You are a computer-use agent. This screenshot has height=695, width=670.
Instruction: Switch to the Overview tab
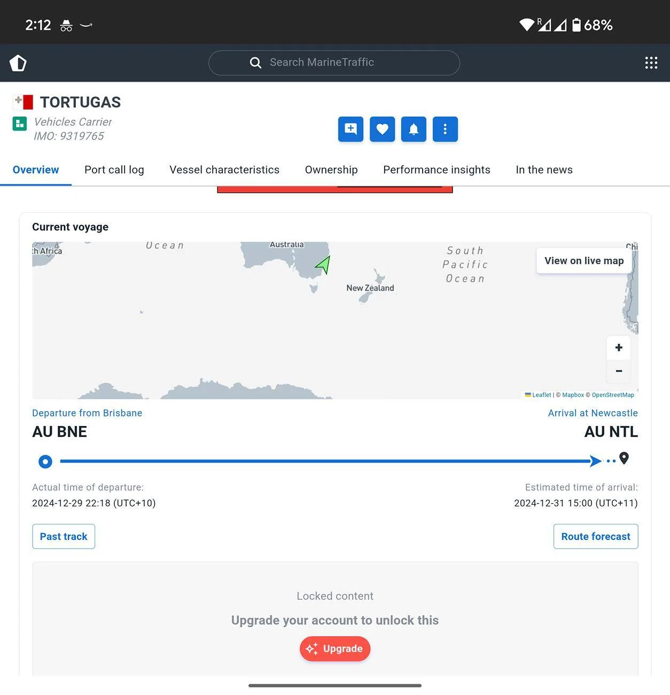click(36, 169)
